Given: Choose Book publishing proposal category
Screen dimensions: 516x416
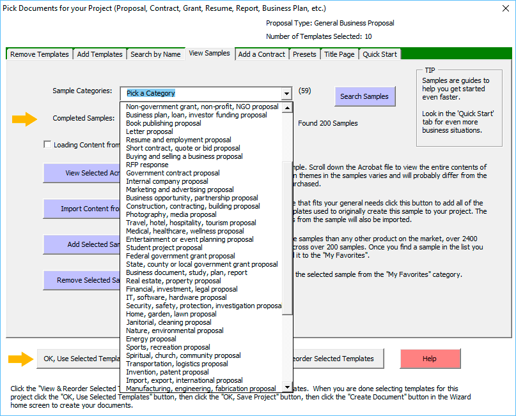Looking at the screenshot, I should (x=201, y=123).
